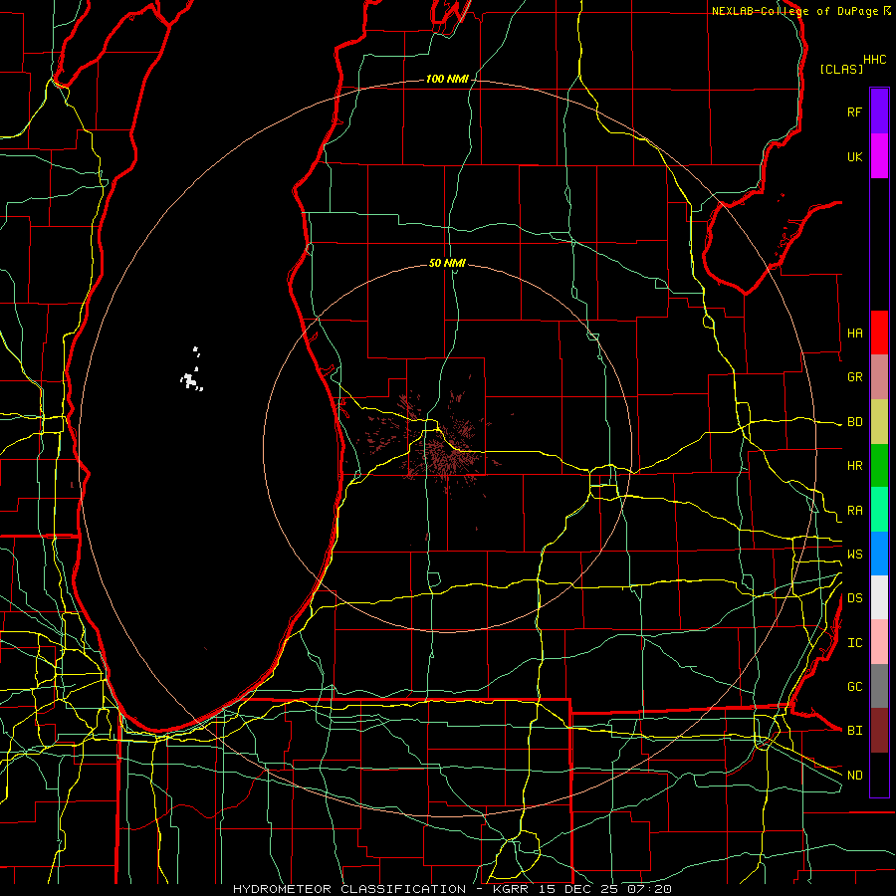
Task: Click the 100 NMI range ring label
Action: pyautogui.click(x=447, y=79)
